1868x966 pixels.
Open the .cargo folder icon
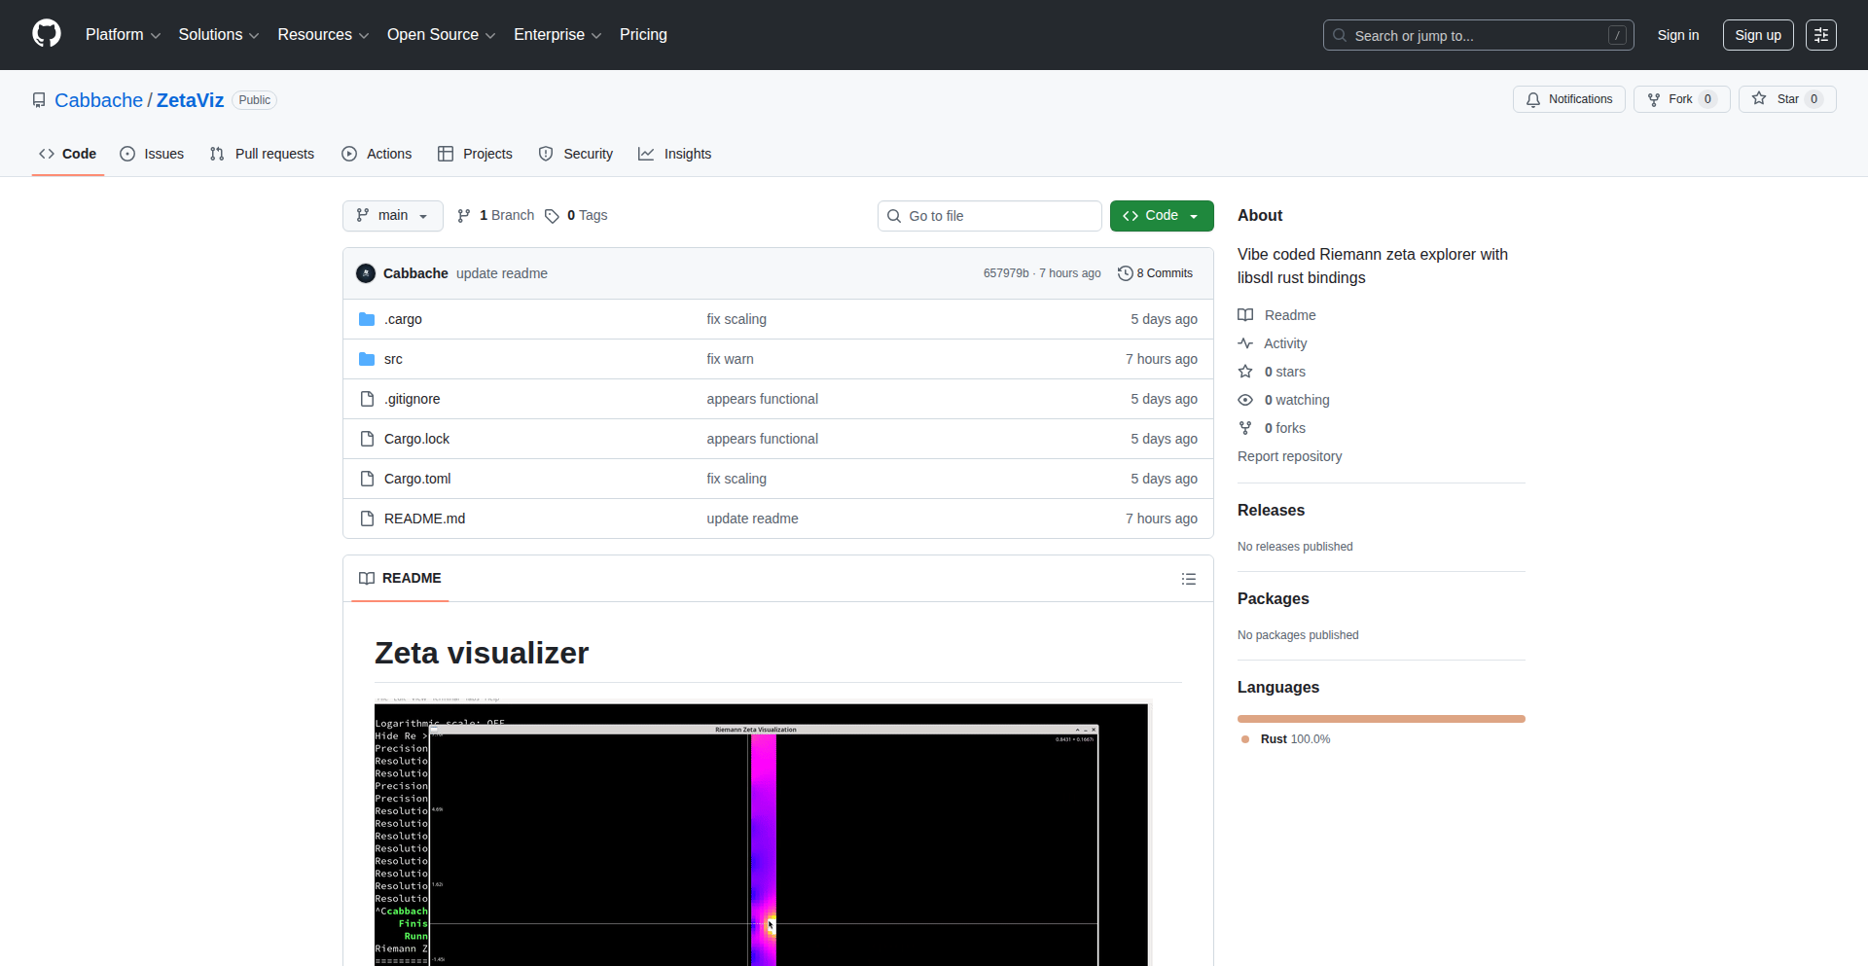[367, 319]
